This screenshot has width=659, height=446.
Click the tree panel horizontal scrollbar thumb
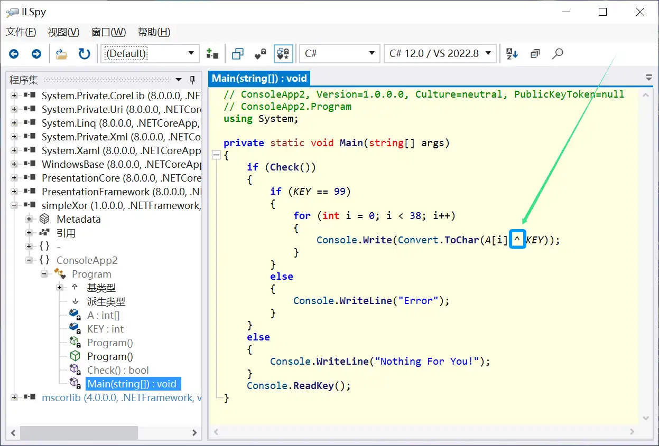point(78,433)
